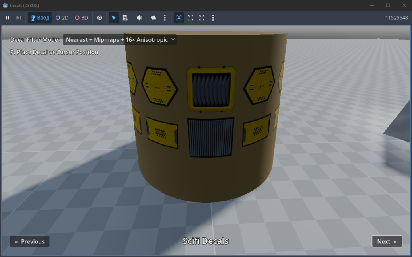Screen dimensions: 412x257
Task: Mute the game audio
Action: point(139,18)
